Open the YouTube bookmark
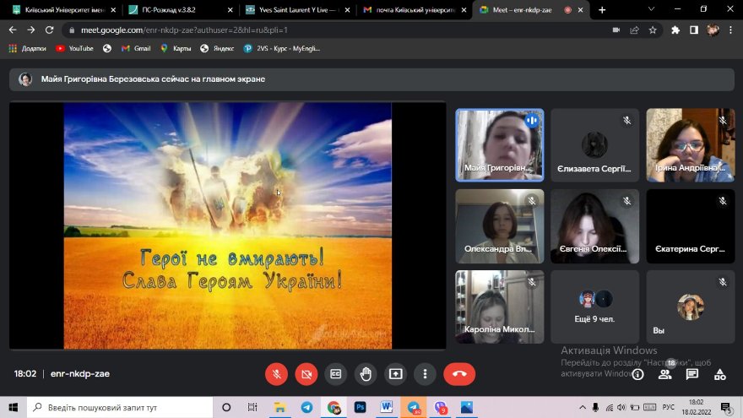 [x=74, y=48]
